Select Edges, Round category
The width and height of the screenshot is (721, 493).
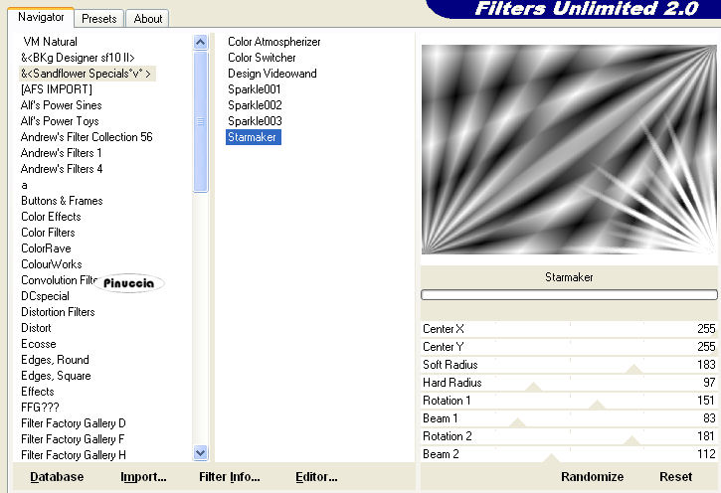tap(55, 360)
